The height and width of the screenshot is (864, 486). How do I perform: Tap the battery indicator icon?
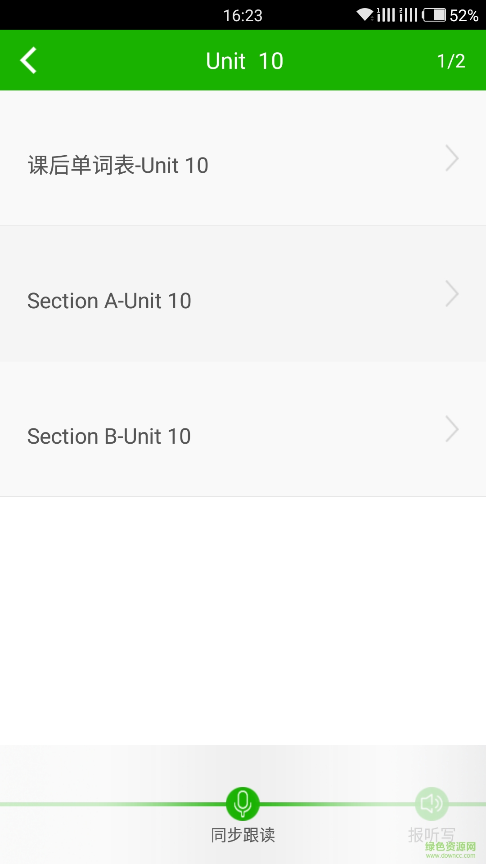[434, 15]
